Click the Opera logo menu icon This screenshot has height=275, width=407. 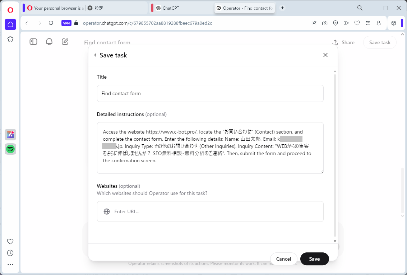pyautogui.click(x=10, y=10)
